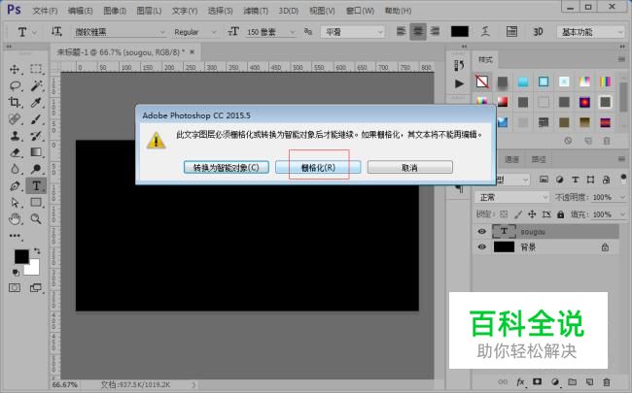Select the Dodge tool

(x=36, y=169)
